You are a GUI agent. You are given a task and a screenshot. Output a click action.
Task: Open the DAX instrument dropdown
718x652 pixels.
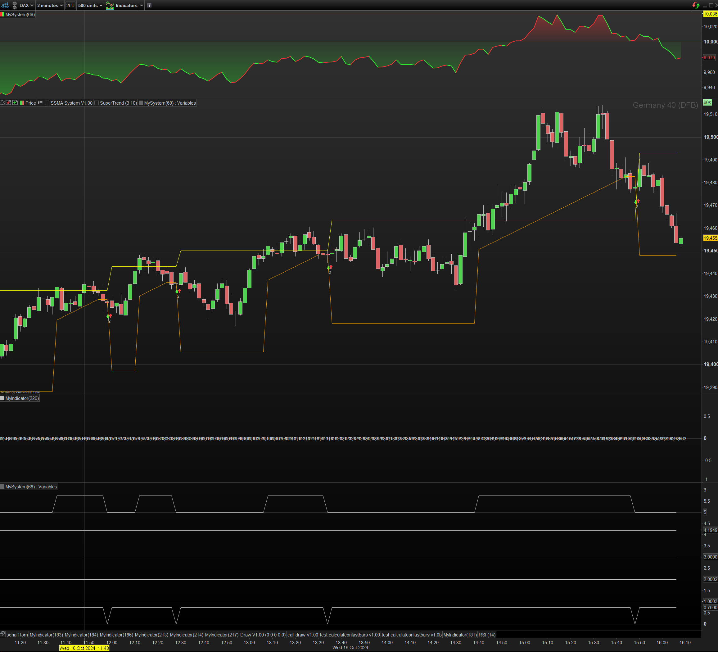point(26,5)
